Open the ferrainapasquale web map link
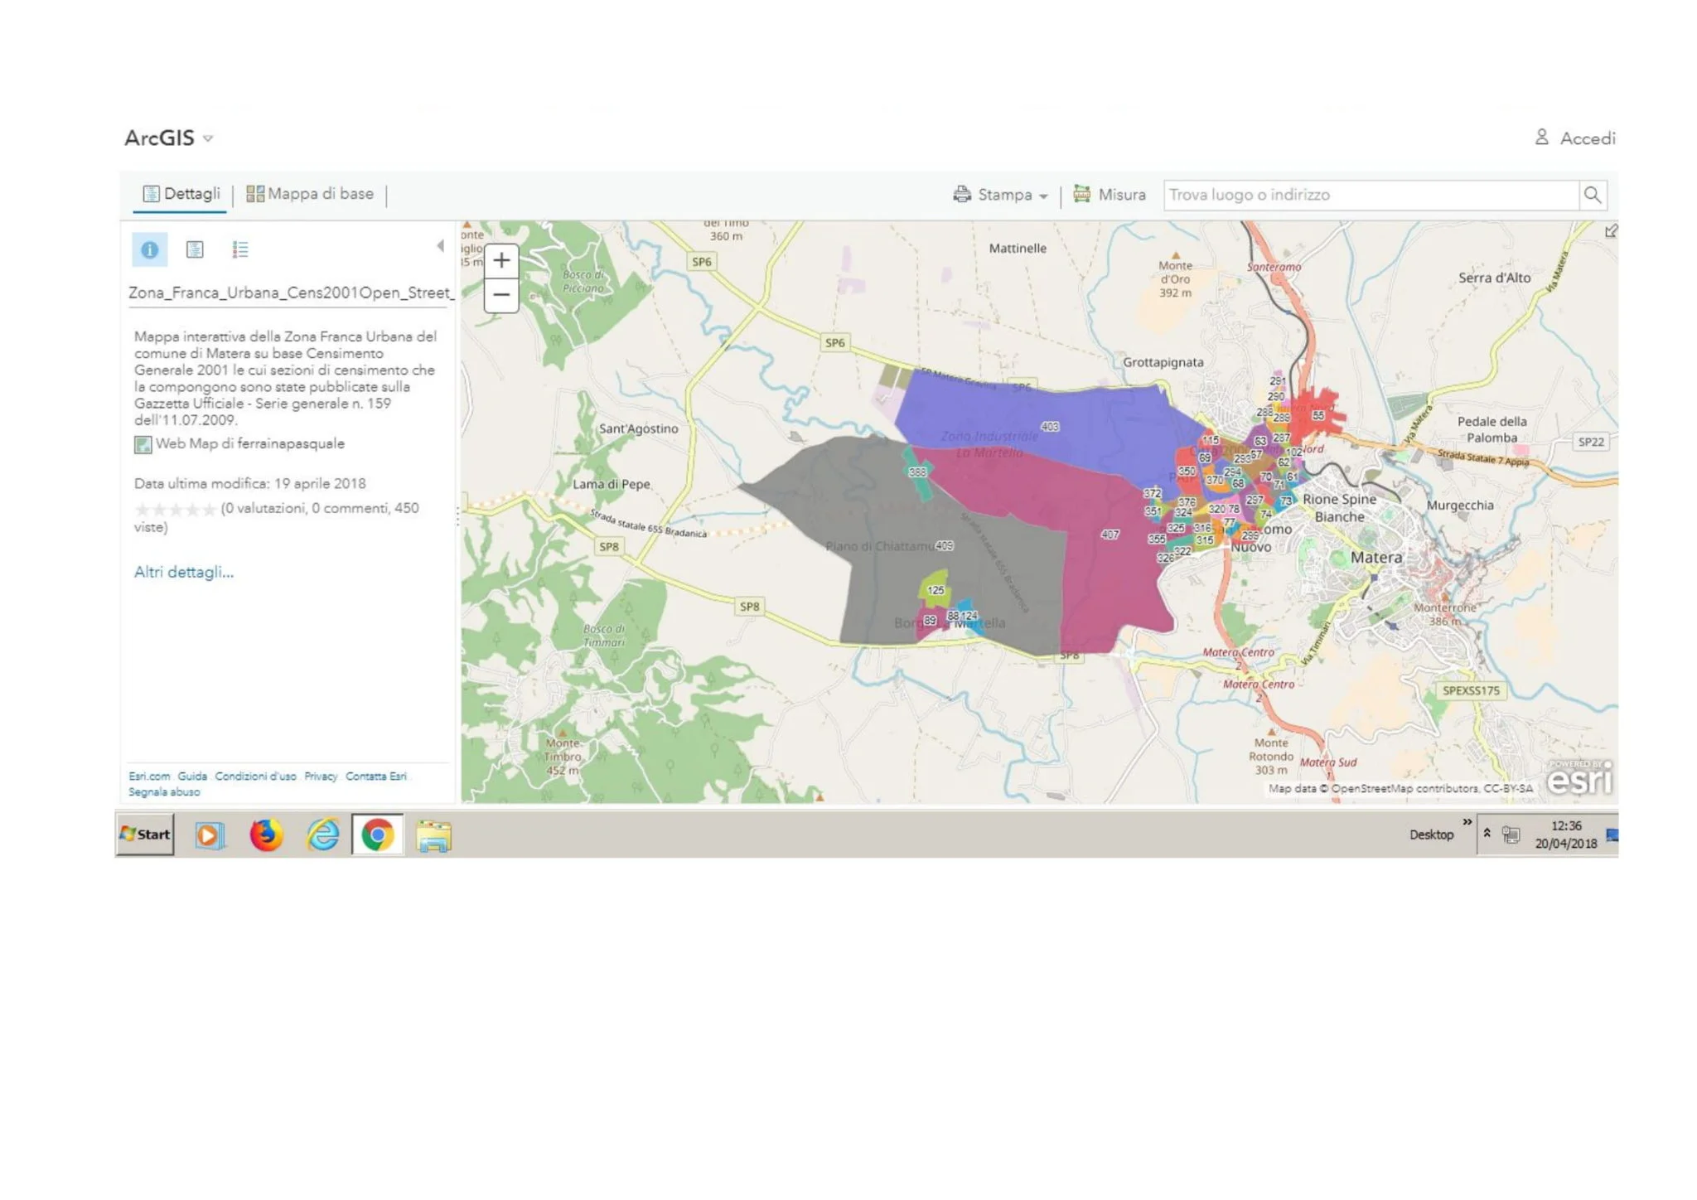The height and width of the screenshot is (1200, 1697). [x=250, y=443]
